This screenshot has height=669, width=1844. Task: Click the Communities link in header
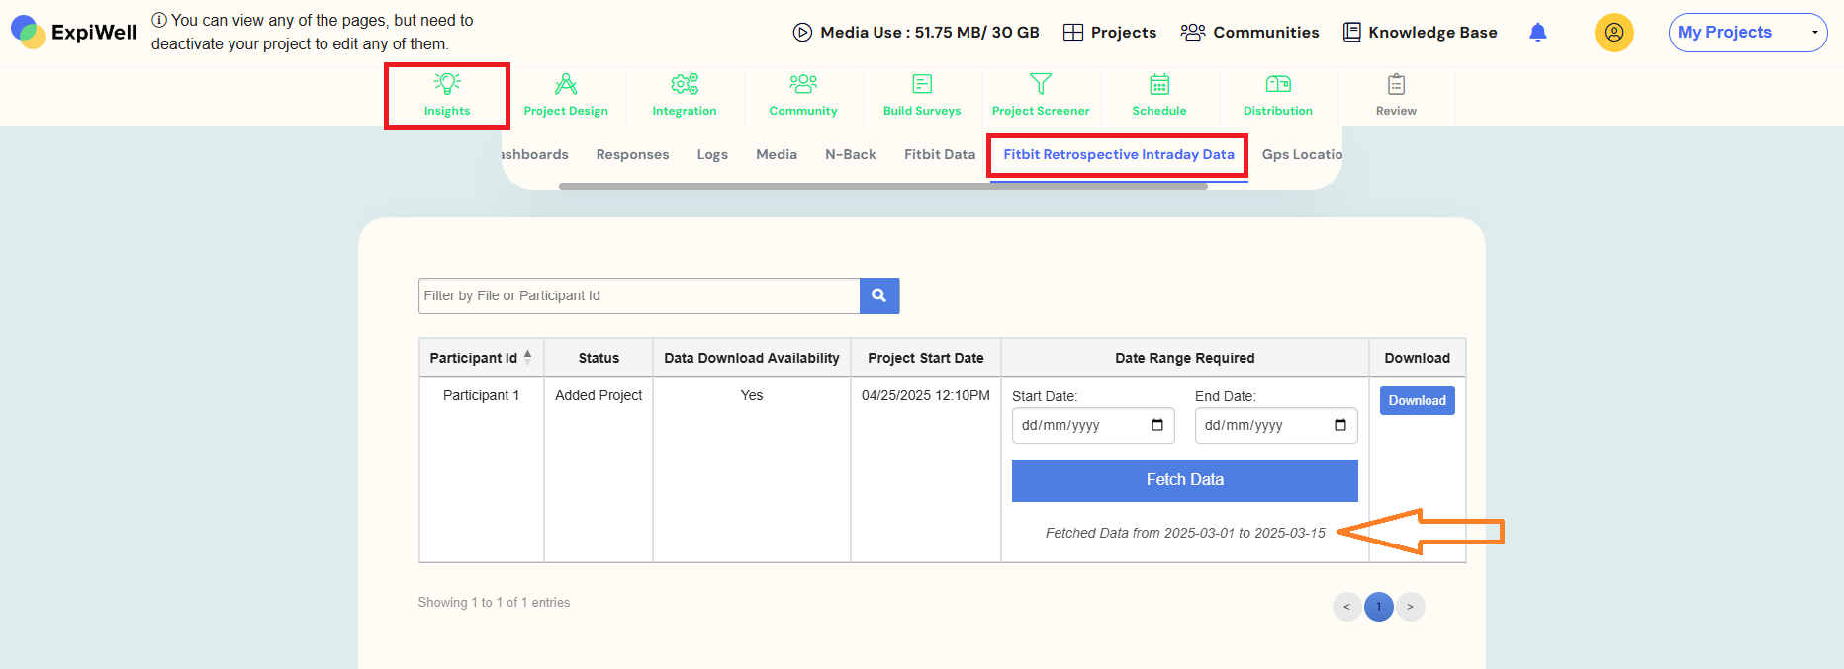(1266, 33)
